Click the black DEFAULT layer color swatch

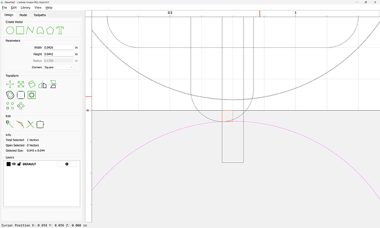[x=9, y=164]
